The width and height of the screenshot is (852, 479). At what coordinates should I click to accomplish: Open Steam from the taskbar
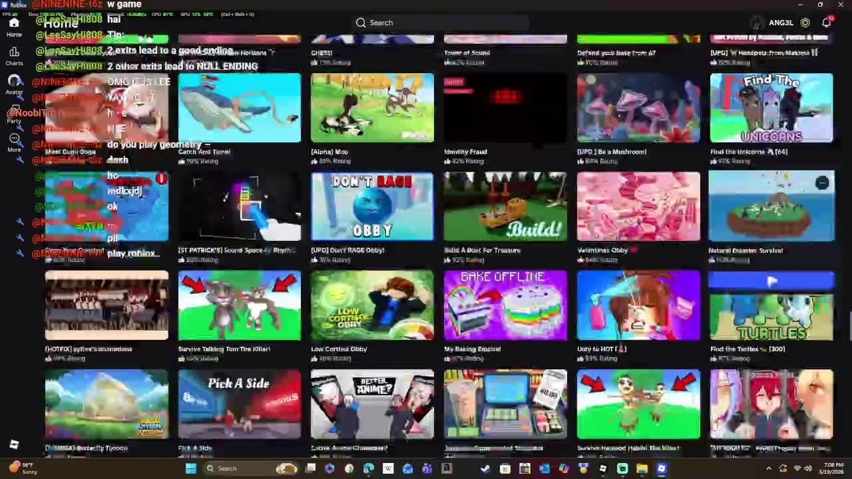[x=485, y=468]
